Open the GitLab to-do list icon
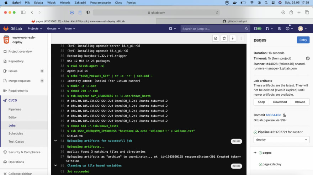Viewport: 313px width, 175px height. pyautogui.click(x=280, y=28)
